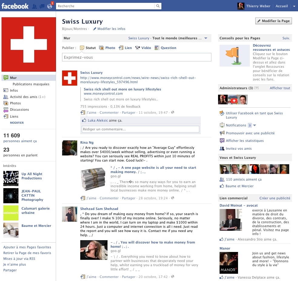
Task: Click Créer une publicité link
Action: [x=275, y=198]
